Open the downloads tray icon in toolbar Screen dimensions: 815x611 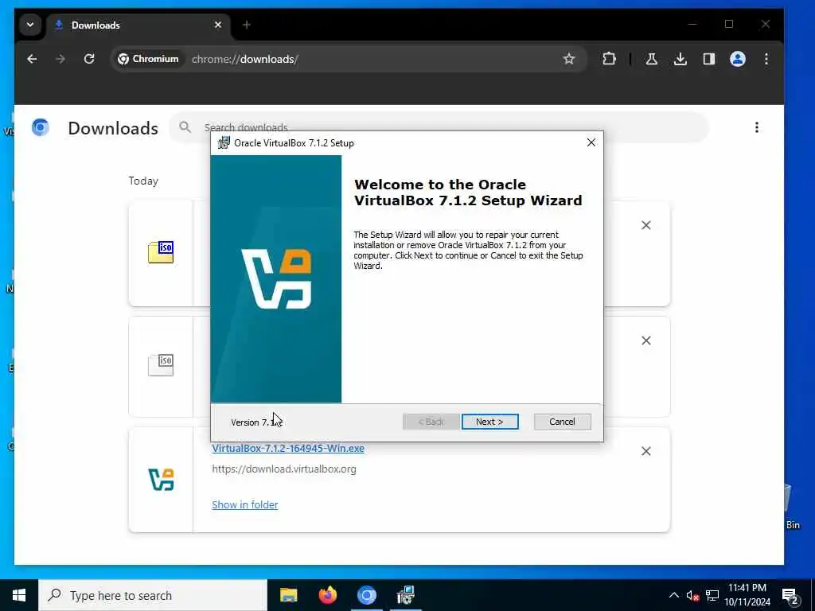coord(680,59)
